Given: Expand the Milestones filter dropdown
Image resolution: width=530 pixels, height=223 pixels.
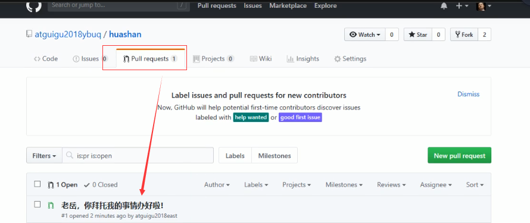Looking at the screenshot, I should point(344,184).
